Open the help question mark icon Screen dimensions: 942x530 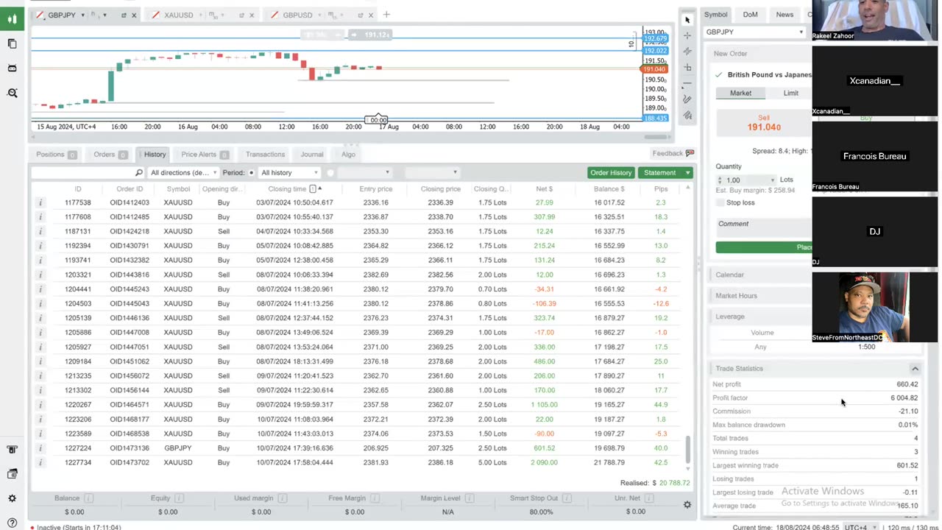pos(12,523)
